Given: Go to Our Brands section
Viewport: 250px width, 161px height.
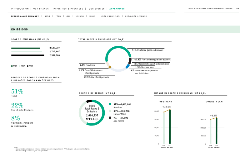Looking at the screenshot, I should coord(41,9).
